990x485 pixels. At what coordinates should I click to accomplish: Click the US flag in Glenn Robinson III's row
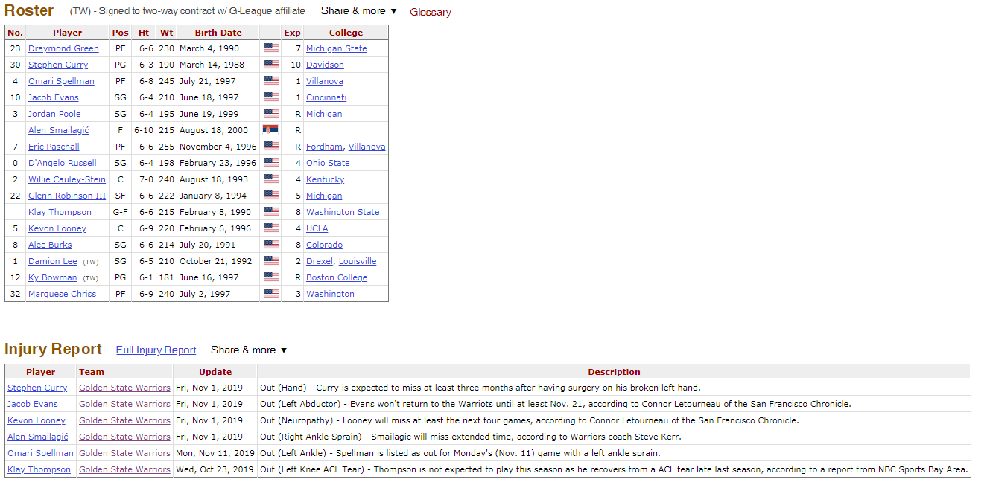270,196
